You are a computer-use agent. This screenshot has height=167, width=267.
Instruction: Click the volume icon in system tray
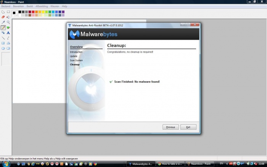tap(256, 164)
